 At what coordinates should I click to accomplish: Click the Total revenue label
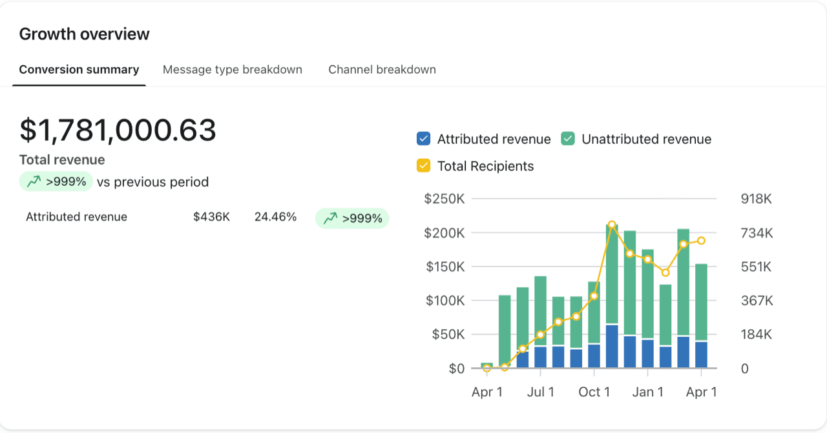(62, 160)
